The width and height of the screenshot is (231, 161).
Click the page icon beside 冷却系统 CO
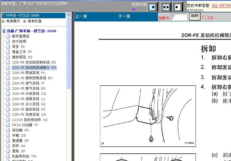8,94
